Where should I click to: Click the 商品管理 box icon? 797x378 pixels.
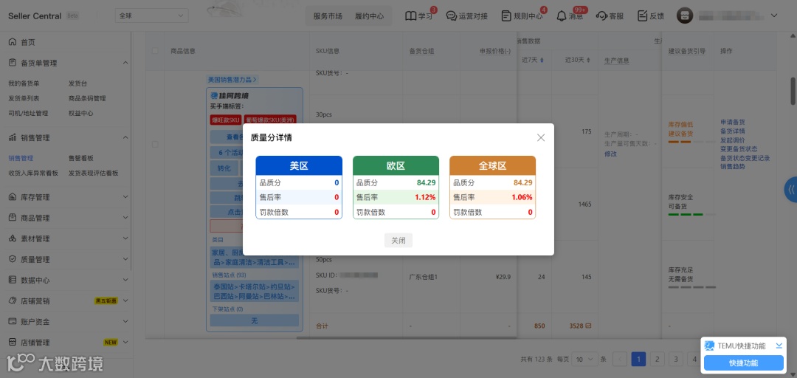13,218
